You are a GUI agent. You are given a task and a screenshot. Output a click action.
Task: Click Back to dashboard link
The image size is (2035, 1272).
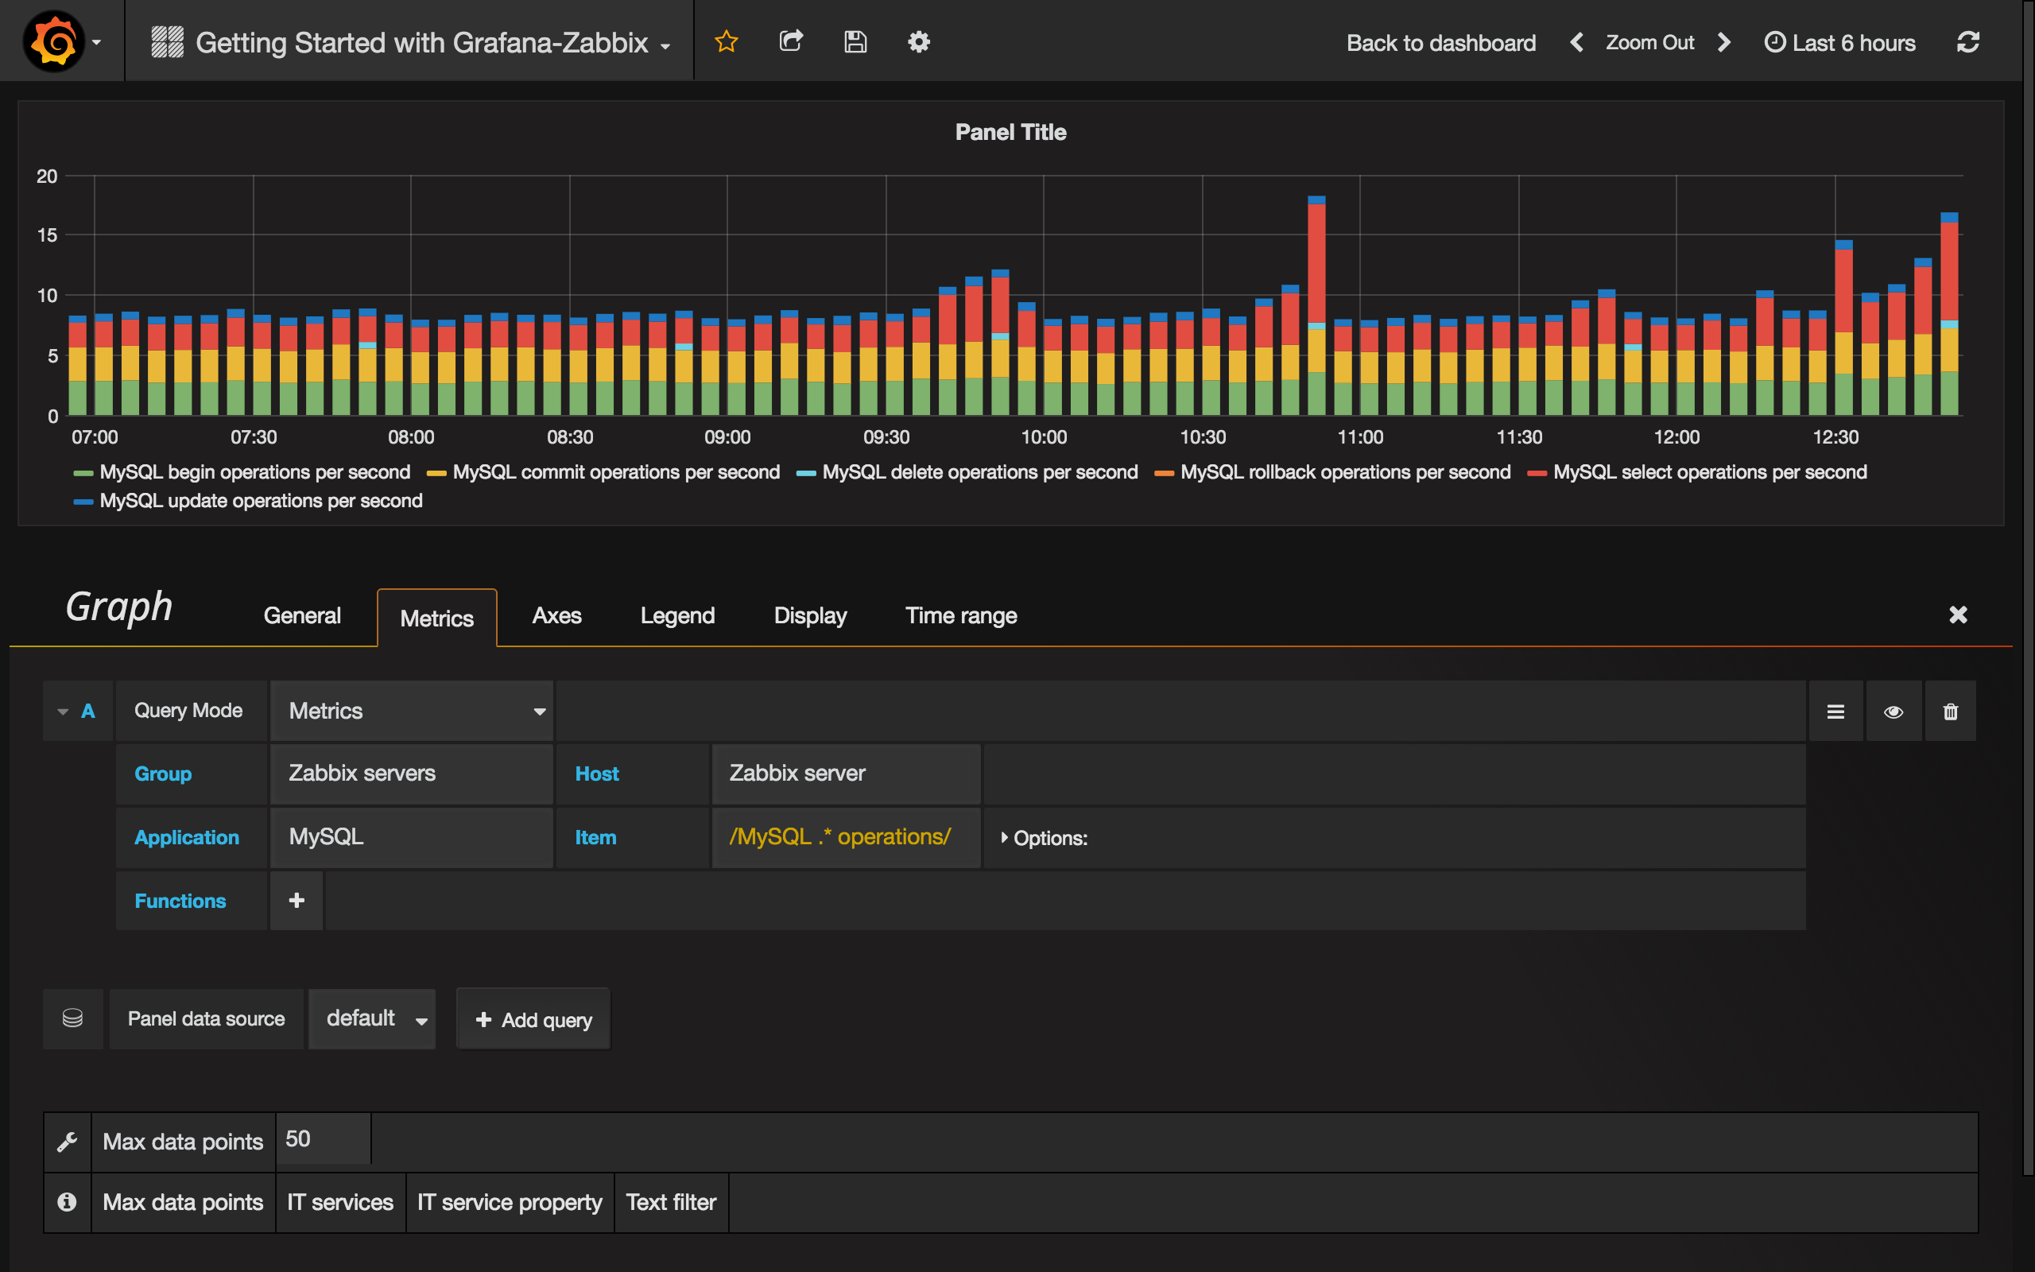[1440, 43]
